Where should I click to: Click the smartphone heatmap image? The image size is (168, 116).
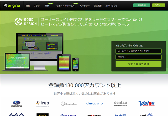[x=76, y=64]
